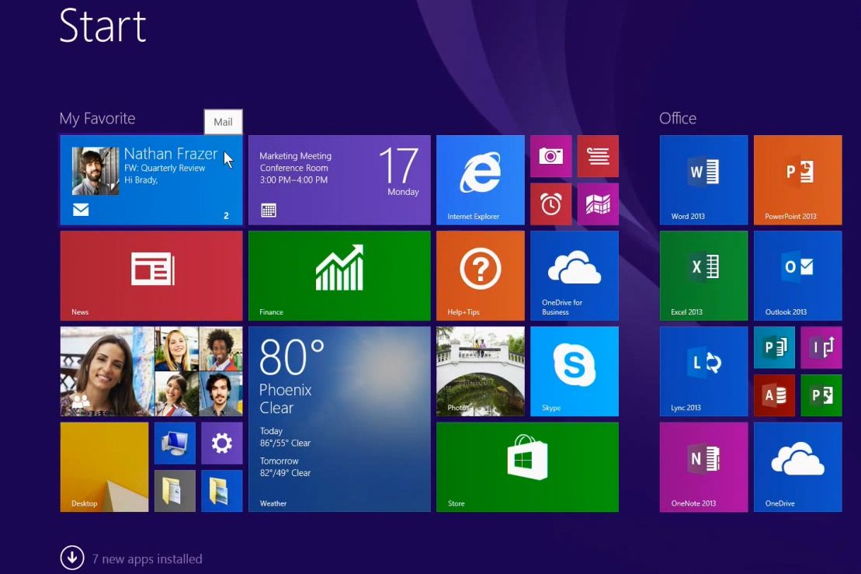Screen dimensions: 861x574
Task: Open the gray documents folder tile
Action: click(175, 491)
